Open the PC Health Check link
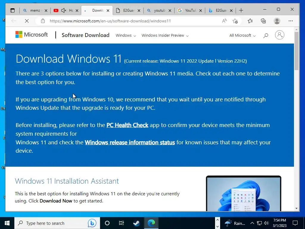 (127, 125)
